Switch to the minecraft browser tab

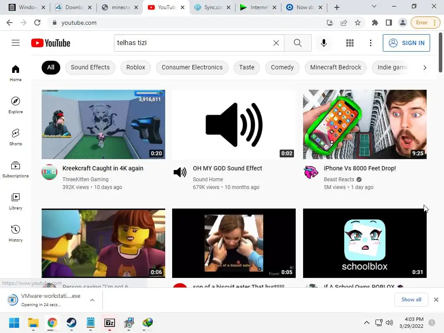121,7
